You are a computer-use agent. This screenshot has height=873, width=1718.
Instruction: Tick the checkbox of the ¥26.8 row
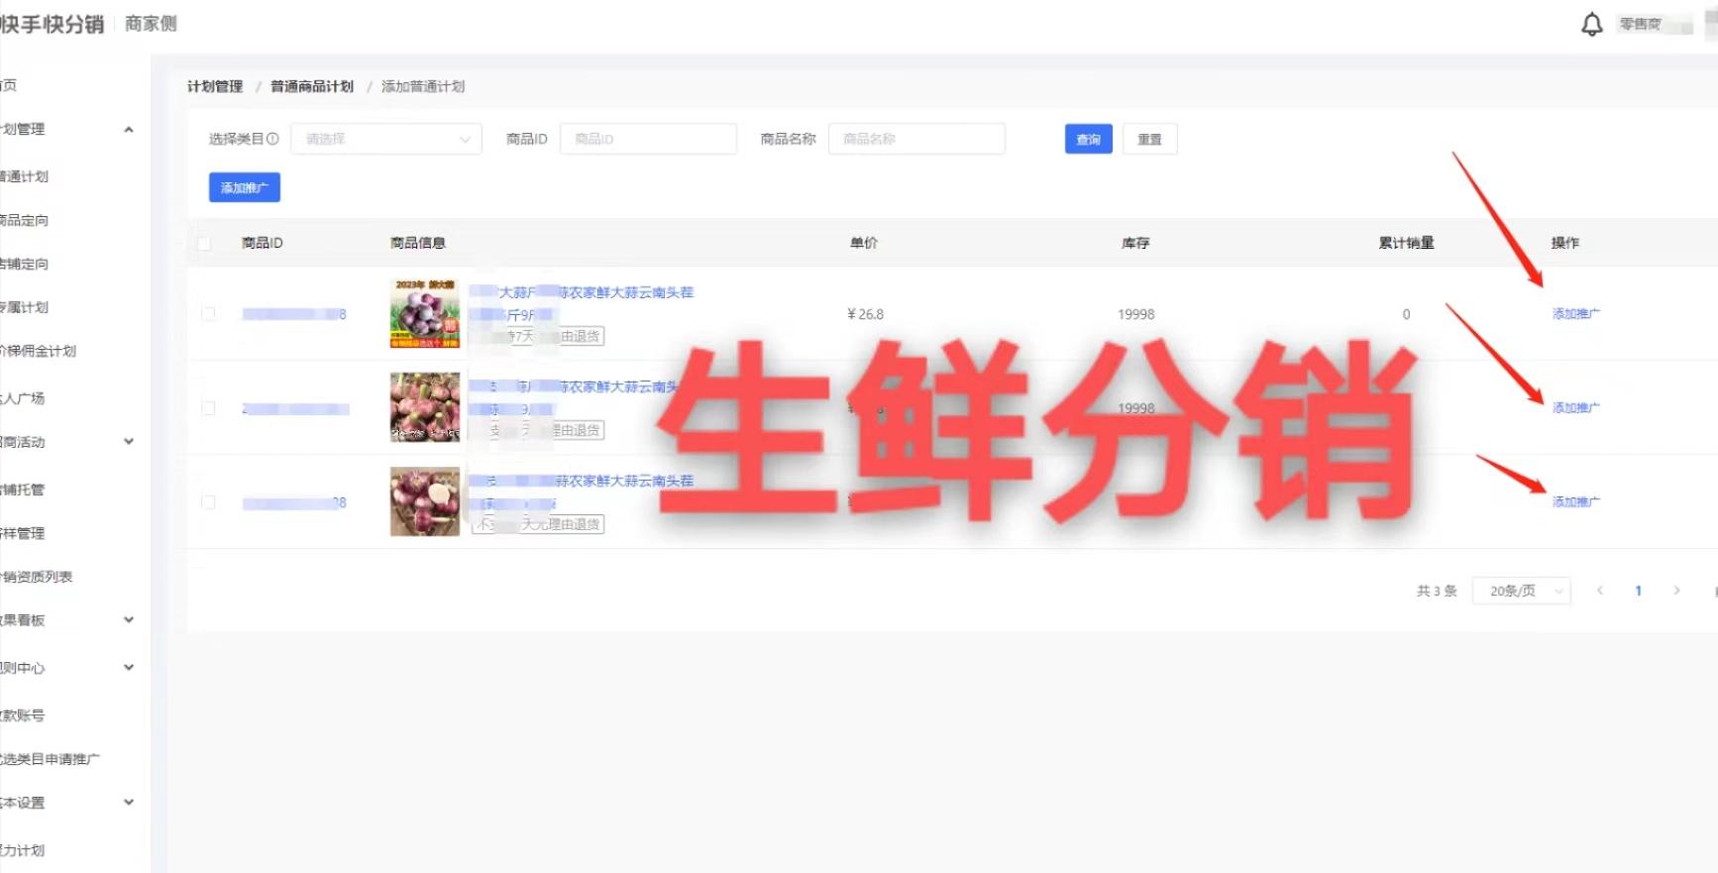tap(208, 314)
